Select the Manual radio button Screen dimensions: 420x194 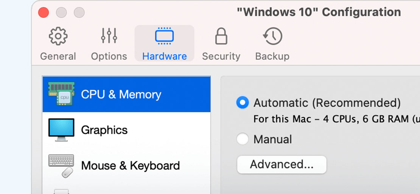[x=243, y=139]
